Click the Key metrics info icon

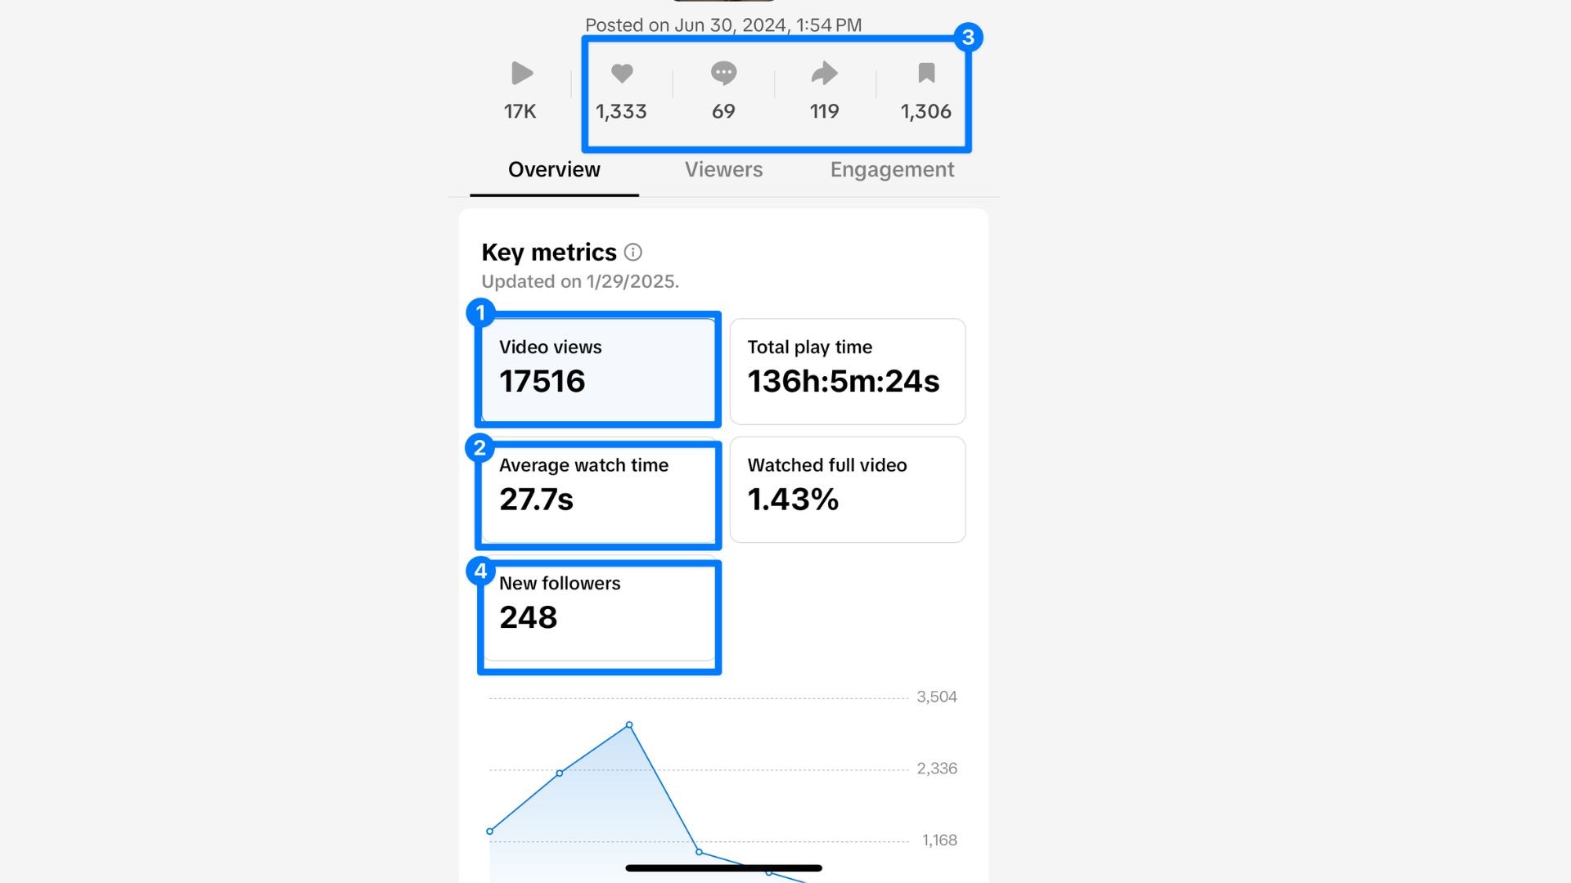pos(632,252)
